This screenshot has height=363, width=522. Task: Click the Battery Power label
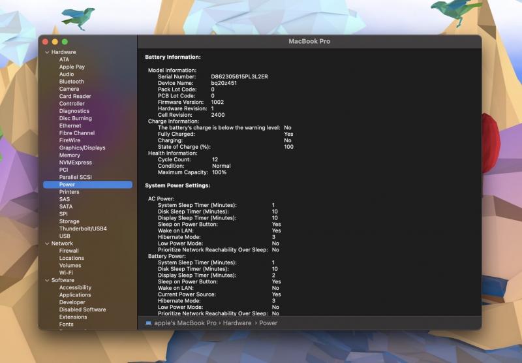pyautogui.click(x=167, y=256)
